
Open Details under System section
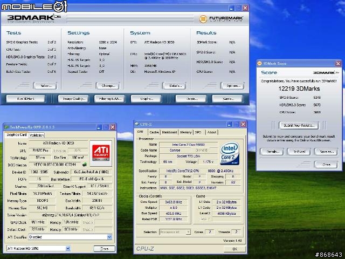[x=174, y=86]
